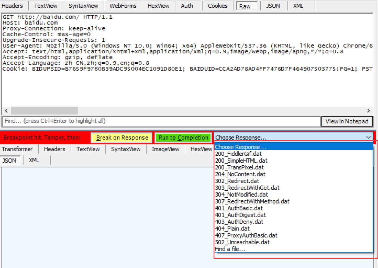Select 302_Redirect.dat response
The height and width of the screenshot is (268, 378).
pos(237,181)
